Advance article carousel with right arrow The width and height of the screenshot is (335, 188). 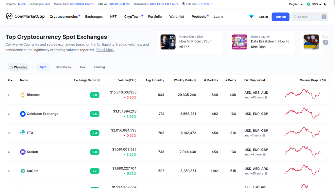(326, 42)
